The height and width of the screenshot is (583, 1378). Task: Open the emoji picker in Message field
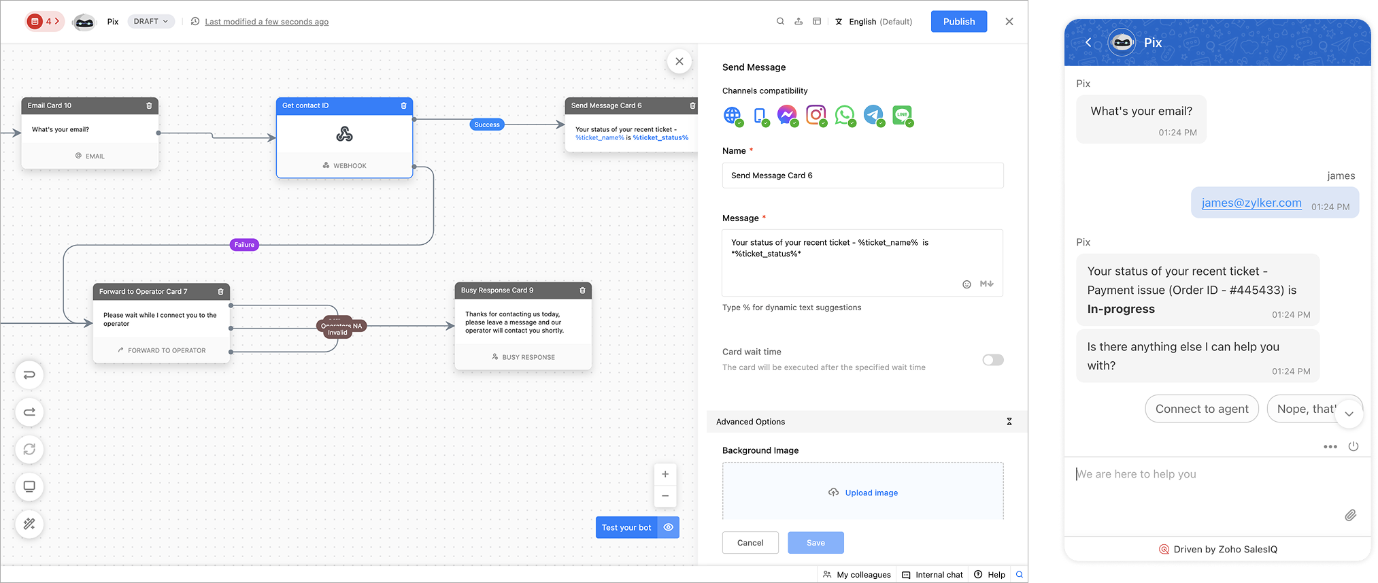pos(967,284)
